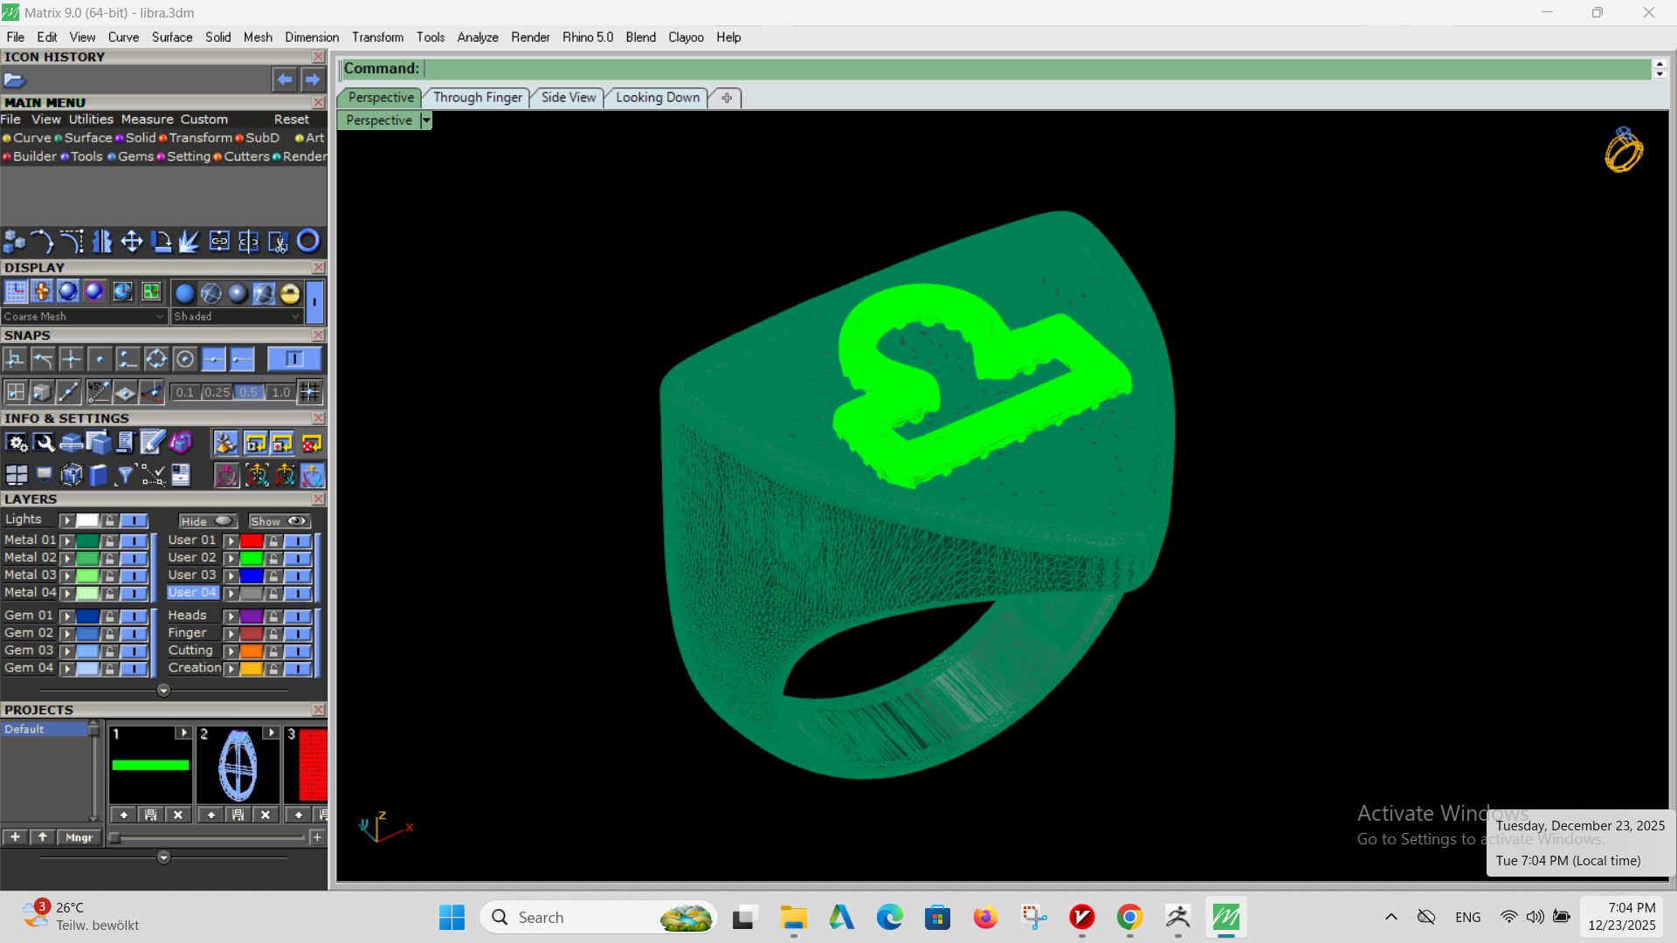The width and height of the screenshot is (1677, 943).
Task: Open the Perspective viewport dropdown arrow
Action: click(426, 120)
